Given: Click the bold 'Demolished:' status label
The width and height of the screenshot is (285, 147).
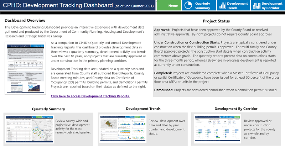Looking at the screenshot, I should click(x=164, y=90).
